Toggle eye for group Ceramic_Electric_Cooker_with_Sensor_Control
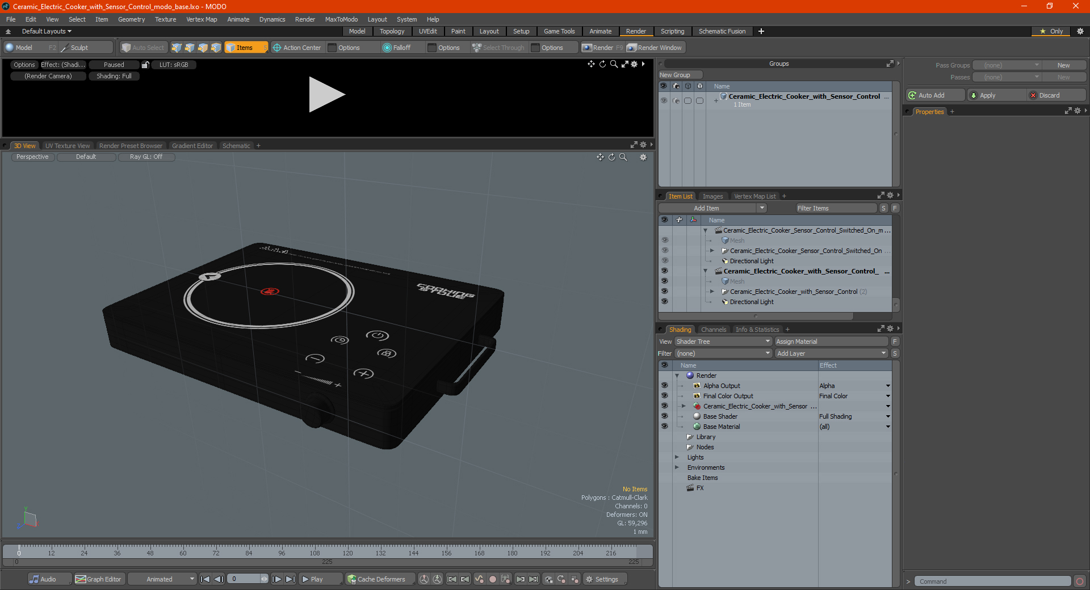This screenshot has width=1090, height=590. coord(664,100)
